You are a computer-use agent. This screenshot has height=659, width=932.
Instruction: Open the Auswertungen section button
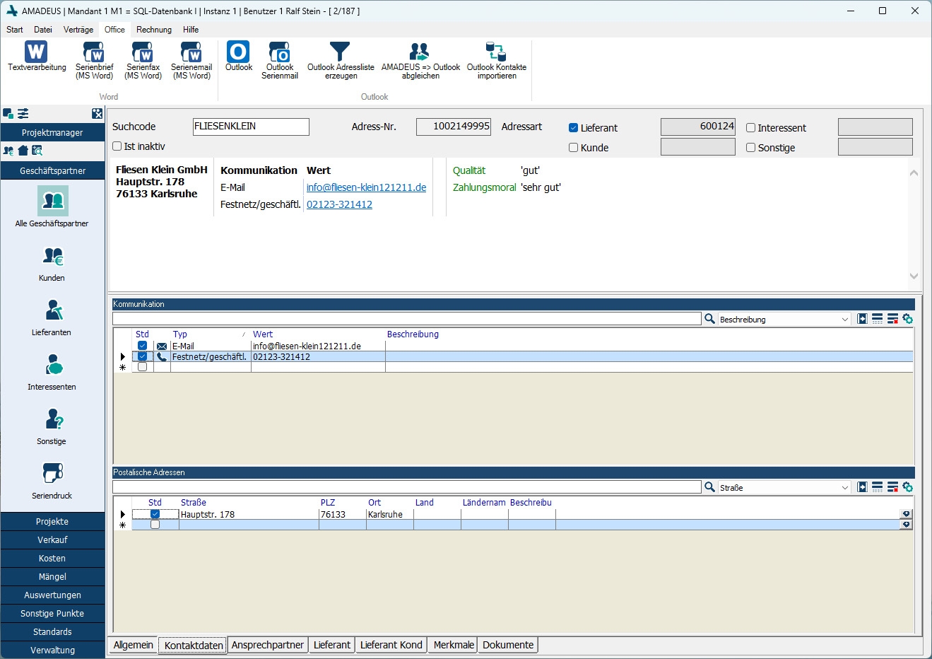[x=52, y=595]
